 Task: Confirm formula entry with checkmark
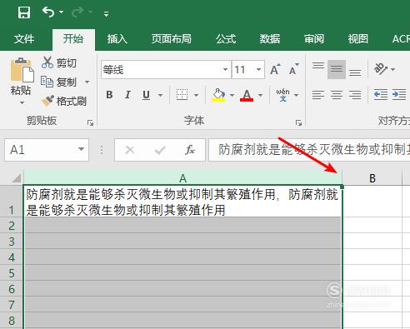160,150
